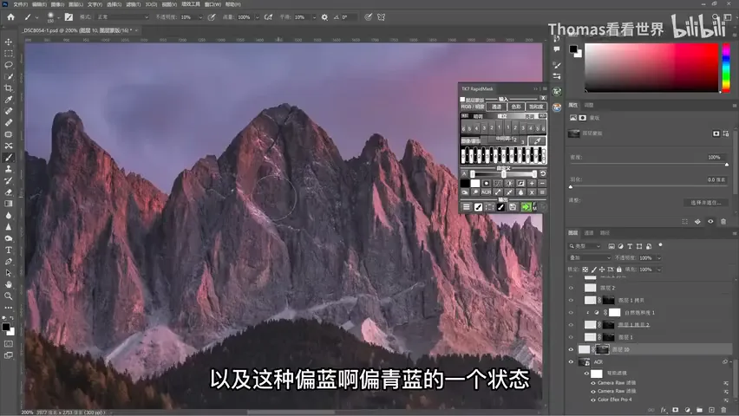Click the ACR button in TK7 RapidMask

(x=486, y=192)
